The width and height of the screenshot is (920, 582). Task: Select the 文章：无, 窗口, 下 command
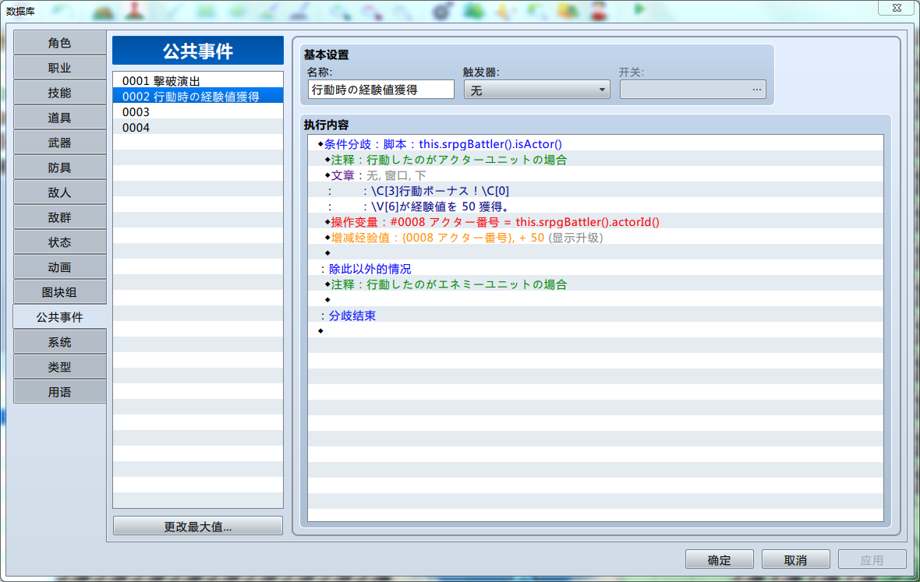(596, 175)
